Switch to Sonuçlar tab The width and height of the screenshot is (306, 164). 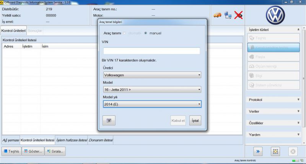tap(35, 31)
